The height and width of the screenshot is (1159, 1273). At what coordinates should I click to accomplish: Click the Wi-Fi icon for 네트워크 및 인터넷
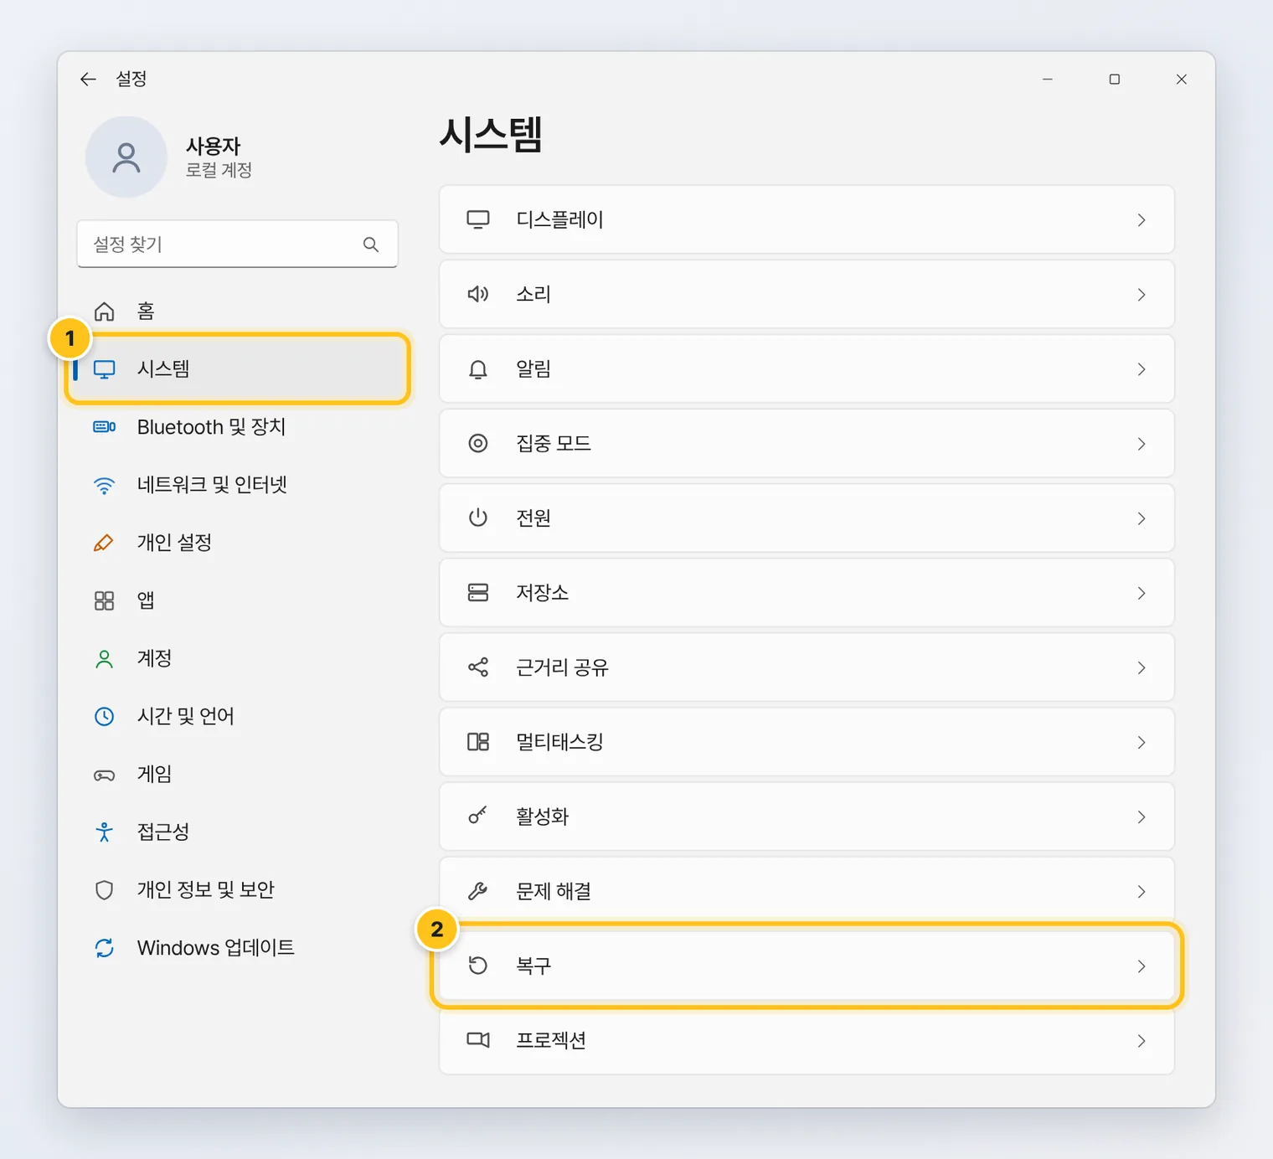click(x=104, y=485)
